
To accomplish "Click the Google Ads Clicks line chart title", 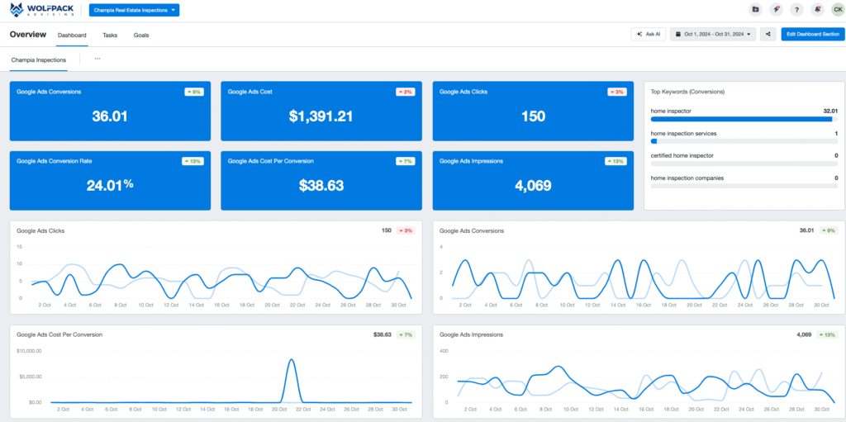I will 40,230.
